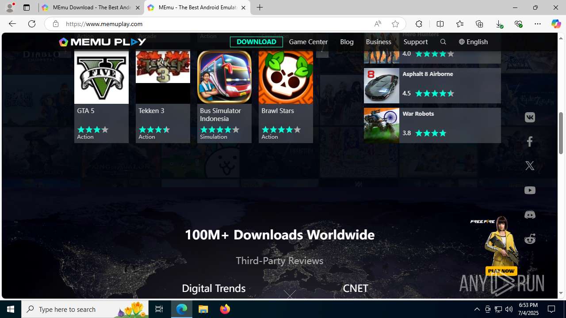
Task: Open the action center notifications
Action: (552, 309)
